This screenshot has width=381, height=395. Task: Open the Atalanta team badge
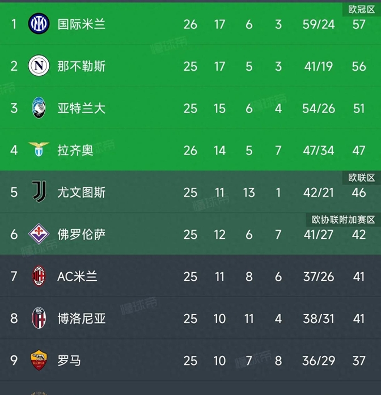click(x=39, y=108)
